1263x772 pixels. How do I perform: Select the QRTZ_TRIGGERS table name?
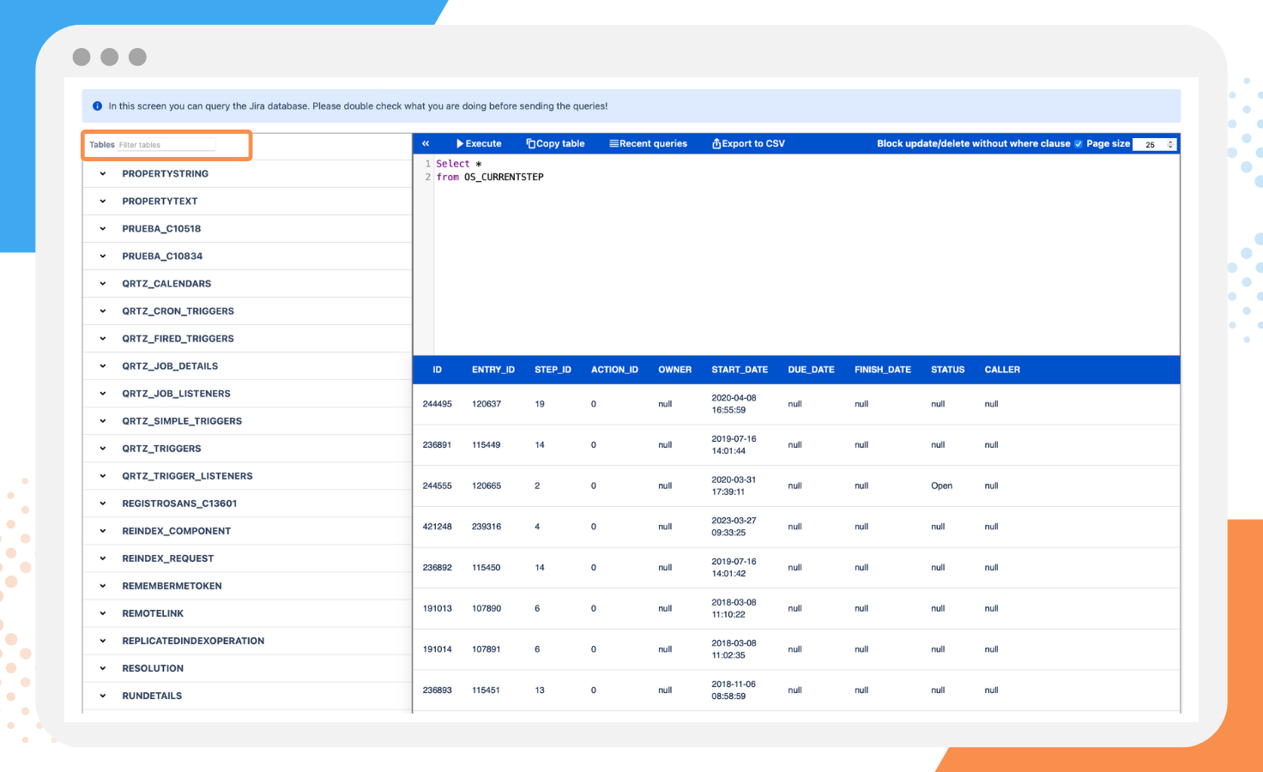coord(161,449)
